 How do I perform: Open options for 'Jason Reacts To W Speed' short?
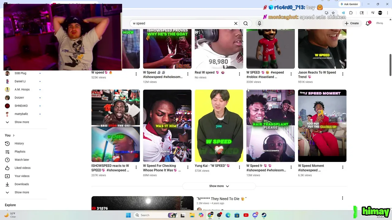coord(343,74)
